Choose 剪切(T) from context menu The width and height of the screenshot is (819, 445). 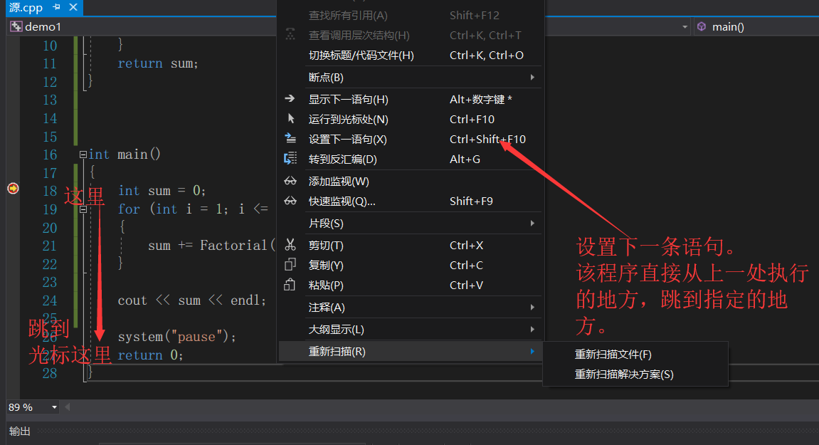(x=410, y=245)
